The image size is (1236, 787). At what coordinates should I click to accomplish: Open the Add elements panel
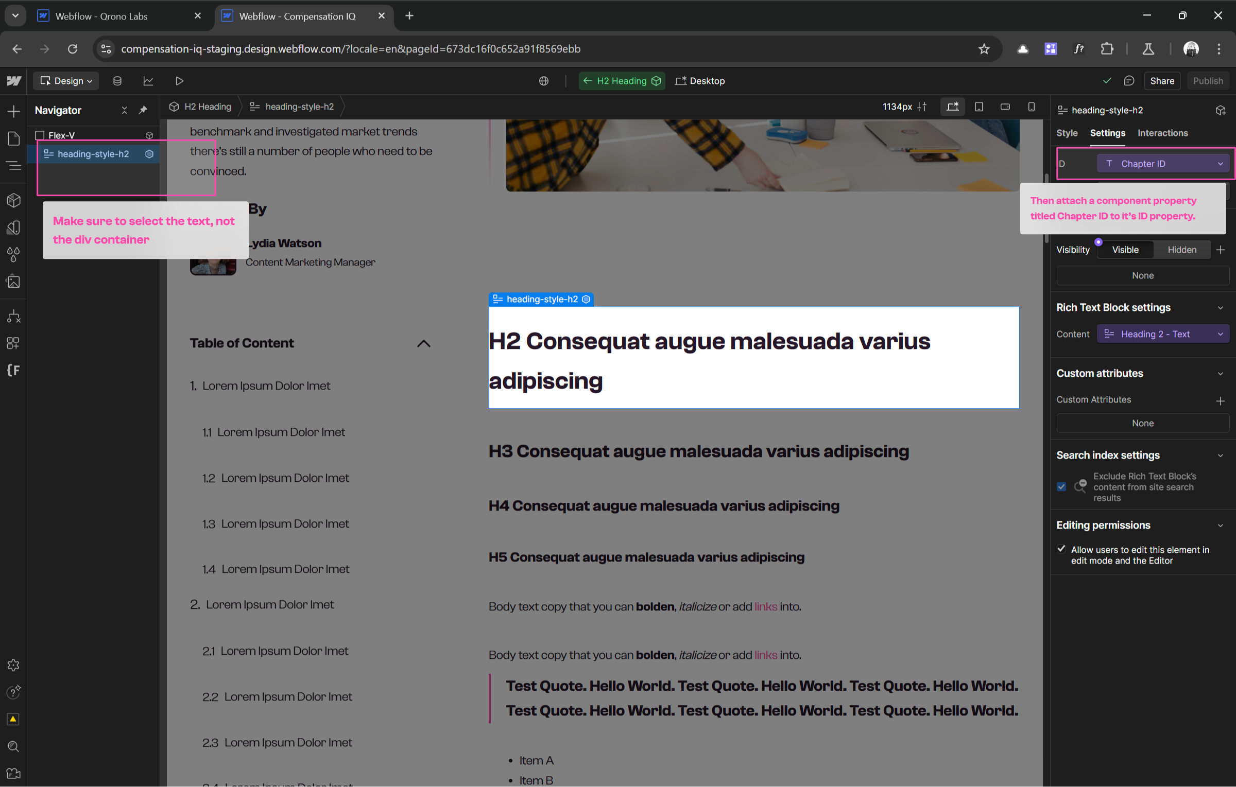click(14, 111)
